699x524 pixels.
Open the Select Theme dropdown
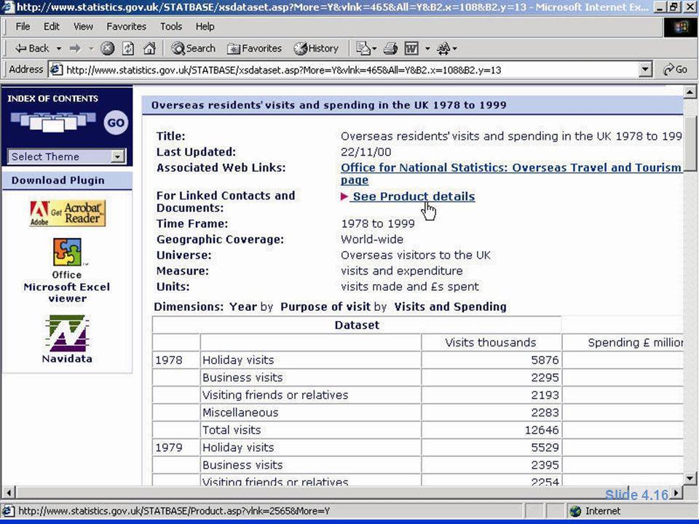pyautogui.click(x=67, y=156)
